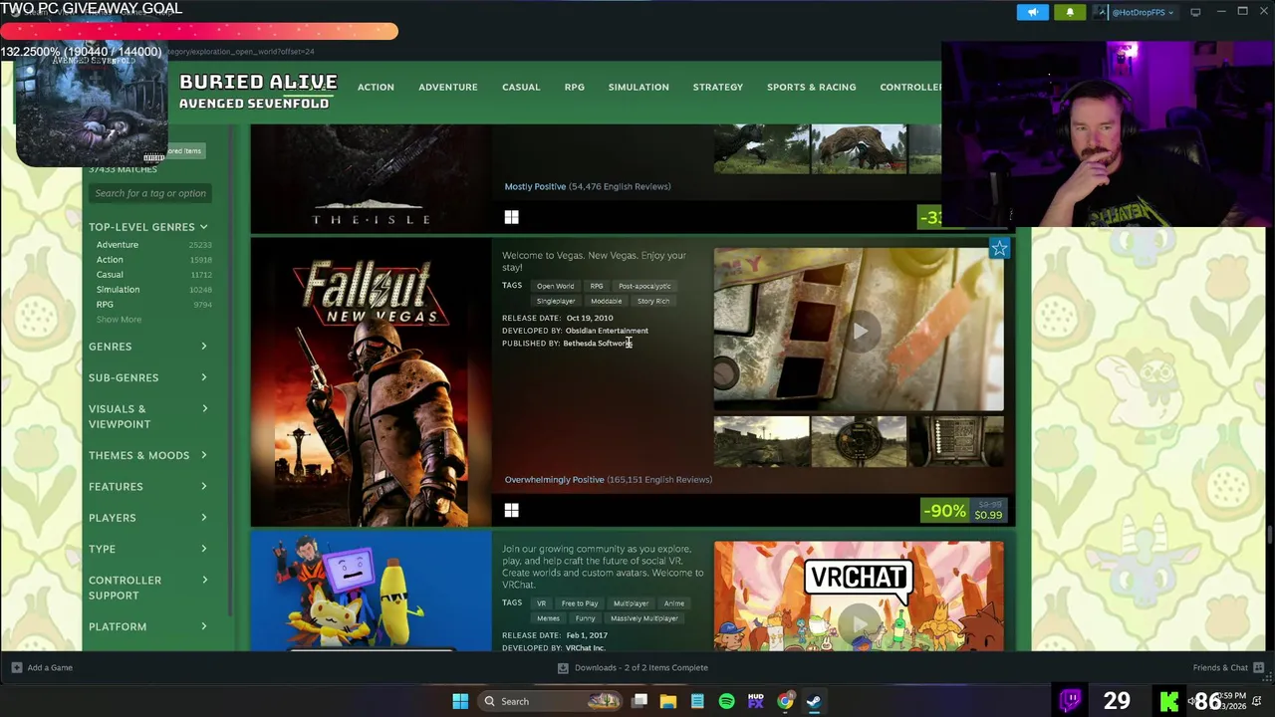Click the Singleplayer tag
Image resolution: width=1275 pixels, height=717 pixels.
pos(556,301)
